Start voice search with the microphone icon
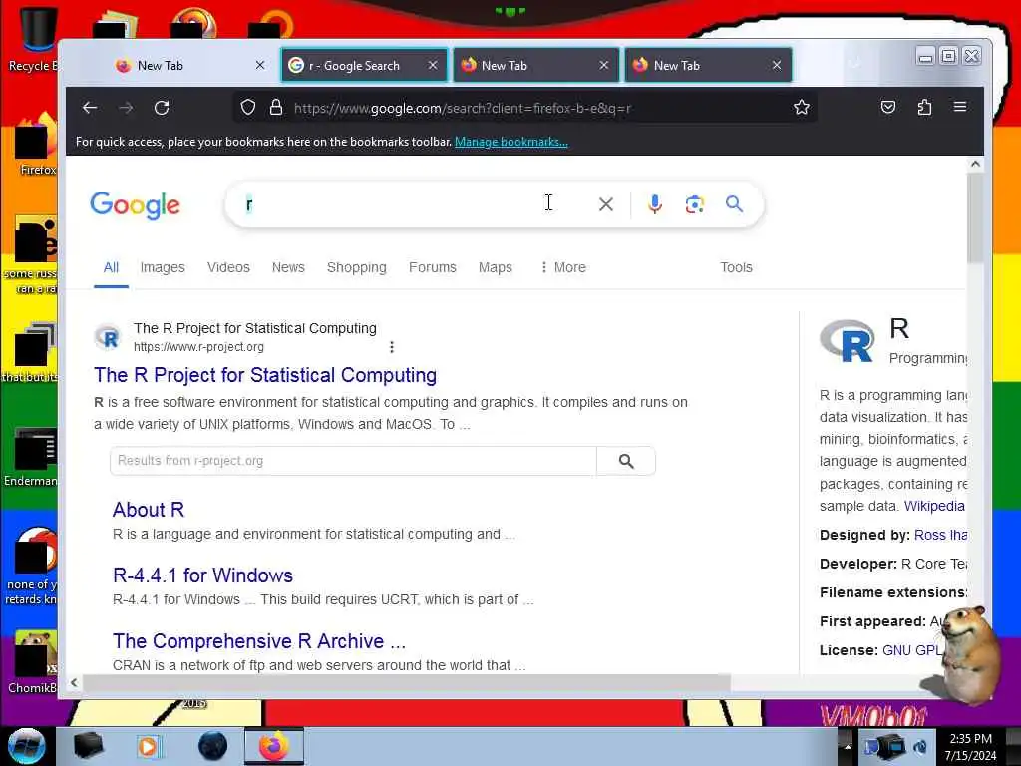This screenshot has height=766, width=1021. click(654, 204)
